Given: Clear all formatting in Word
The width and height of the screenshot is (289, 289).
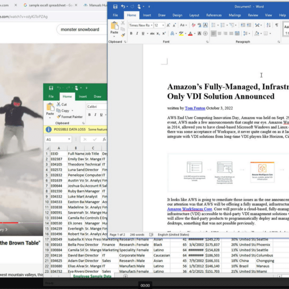Looking at the screenshot, I should tap(193, 25).
